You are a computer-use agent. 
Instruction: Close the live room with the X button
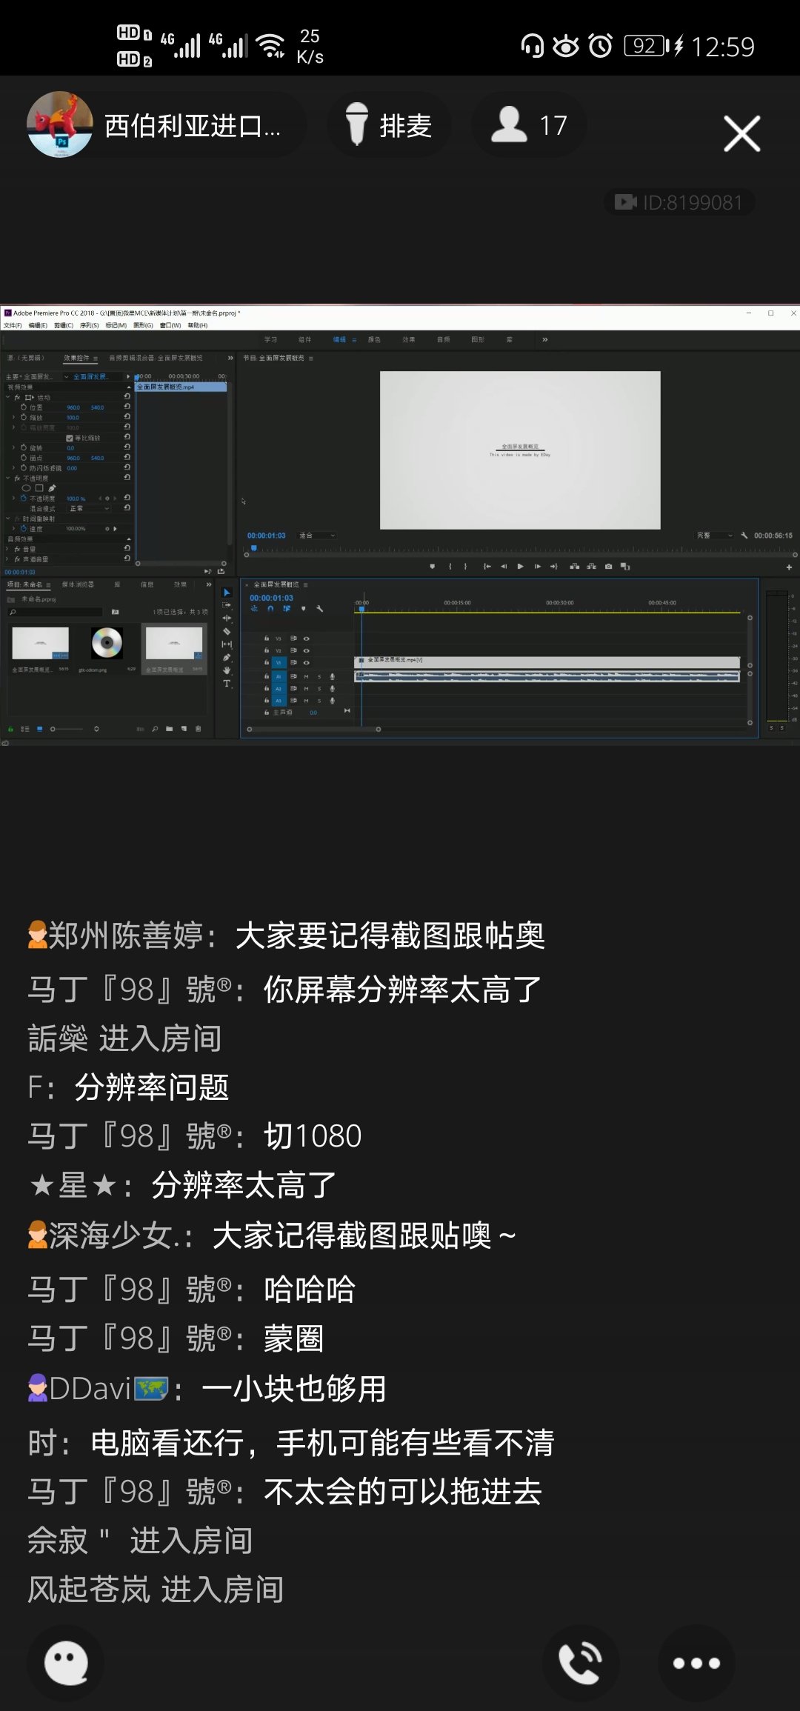[741, 134]
